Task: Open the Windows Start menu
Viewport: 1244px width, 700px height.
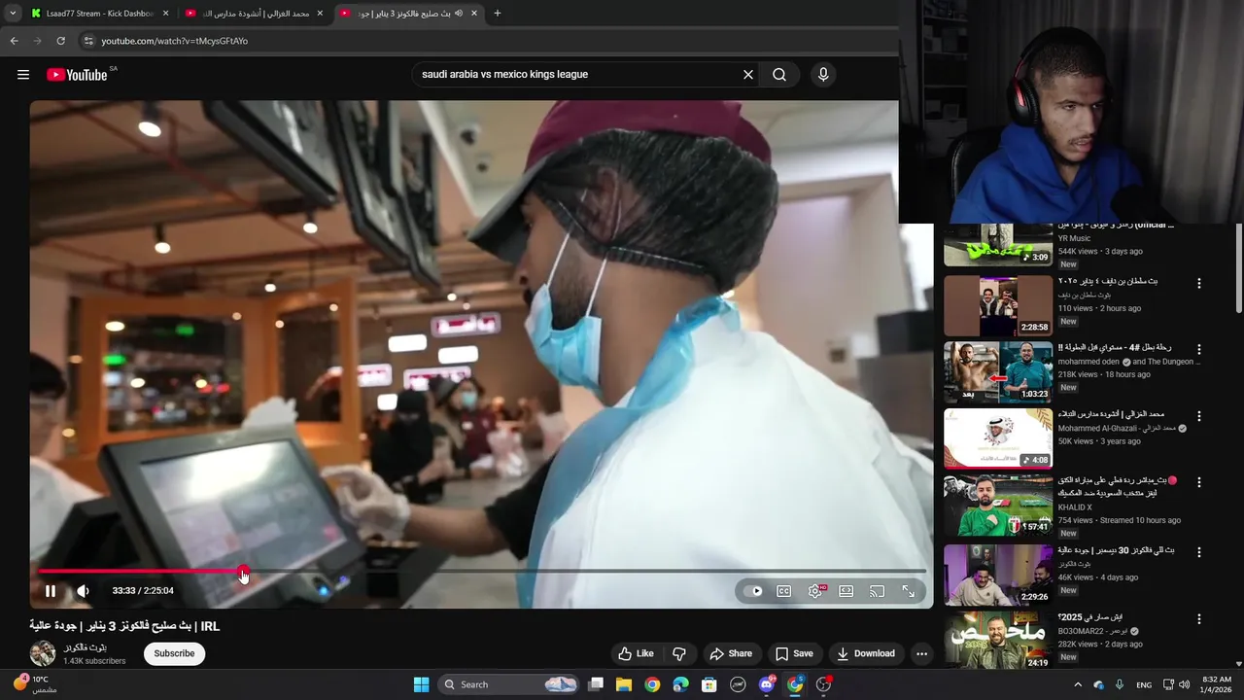Action: [x=421, y=684]
